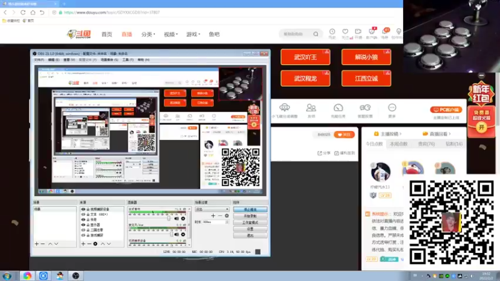Adjust the transition duration stepper
Image resolution: width=500 pixels, height=281 pixels.
pos(227,222)
